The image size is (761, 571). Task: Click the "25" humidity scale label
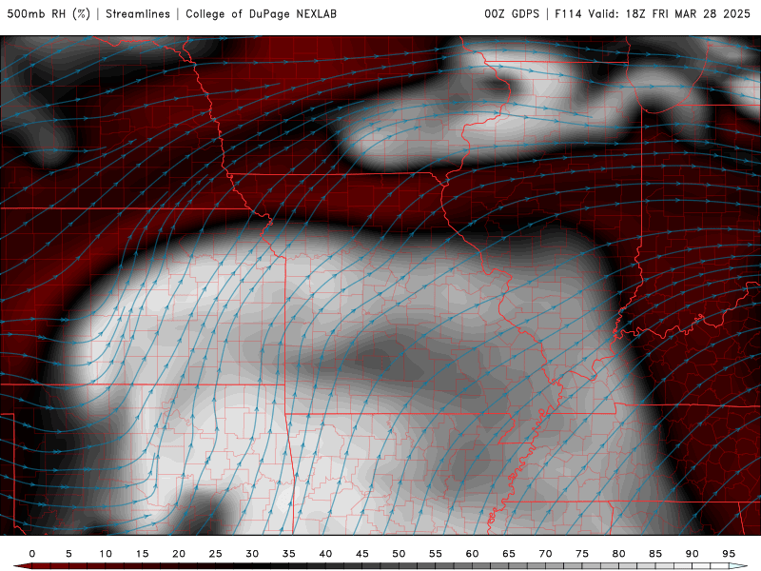216,554
